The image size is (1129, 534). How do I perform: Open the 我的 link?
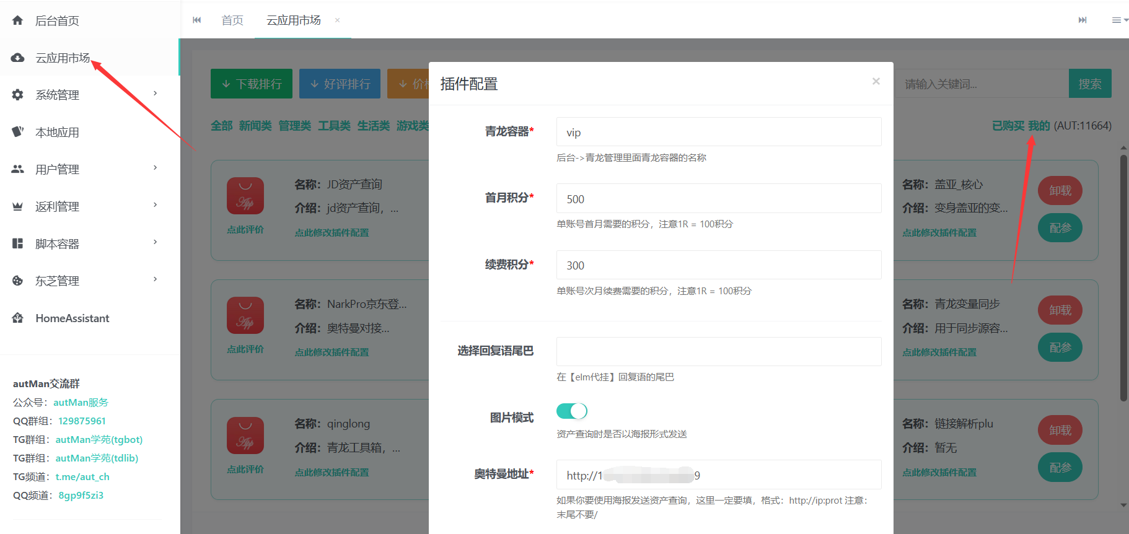tap(1039, 126)
